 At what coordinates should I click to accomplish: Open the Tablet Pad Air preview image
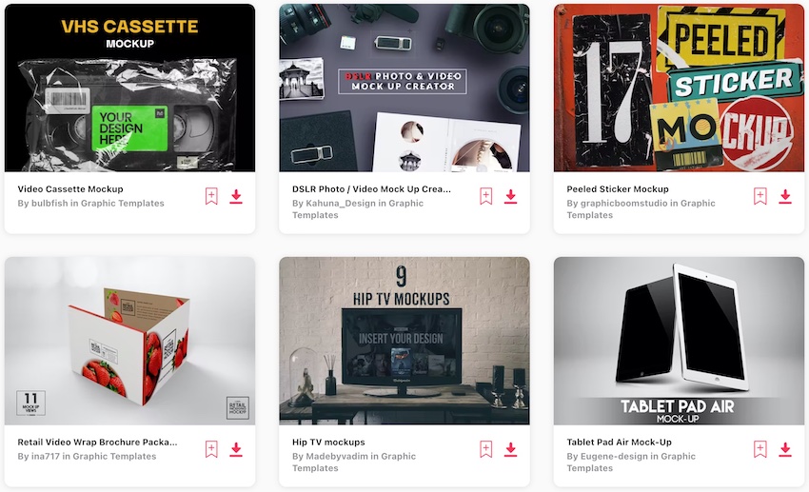coord(679,341)
